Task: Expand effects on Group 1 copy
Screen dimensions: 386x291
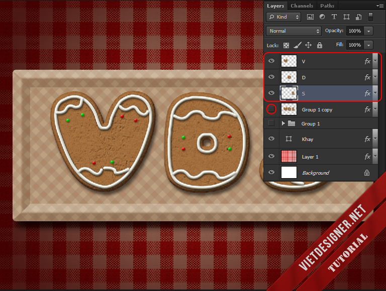Action: [x=375, y=109]
